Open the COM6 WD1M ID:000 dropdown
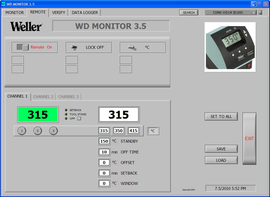The height and width of the screenshot is (197, 270). click(x=230, y=13)
